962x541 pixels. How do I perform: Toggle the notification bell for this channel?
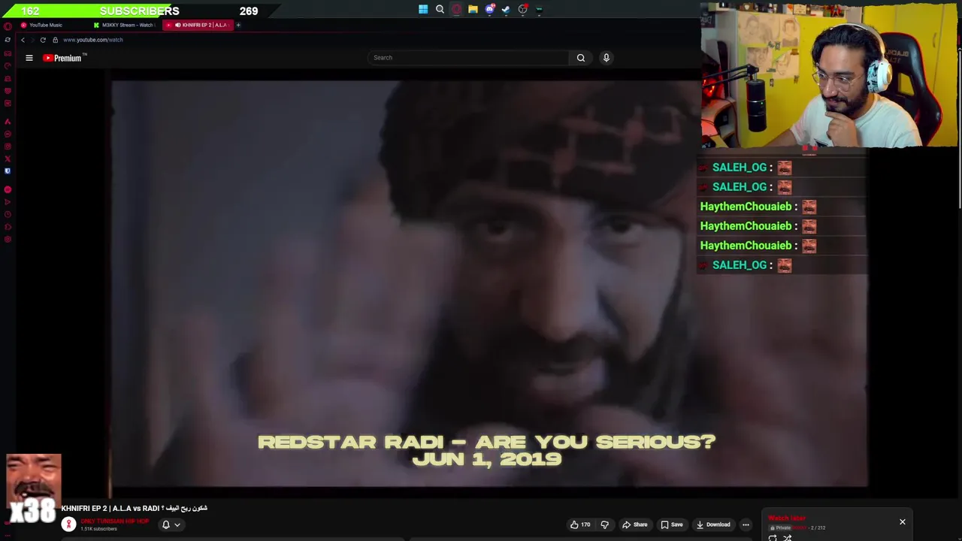click(x=166, y=524)
